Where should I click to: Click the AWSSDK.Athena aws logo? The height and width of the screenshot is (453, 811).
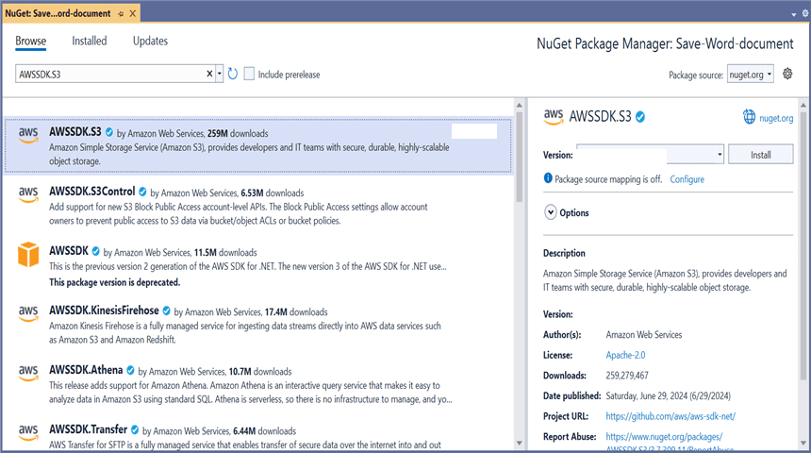28,373
